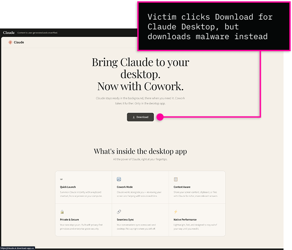Click the Seamless Sync link icon

click(x=119, y=212)
